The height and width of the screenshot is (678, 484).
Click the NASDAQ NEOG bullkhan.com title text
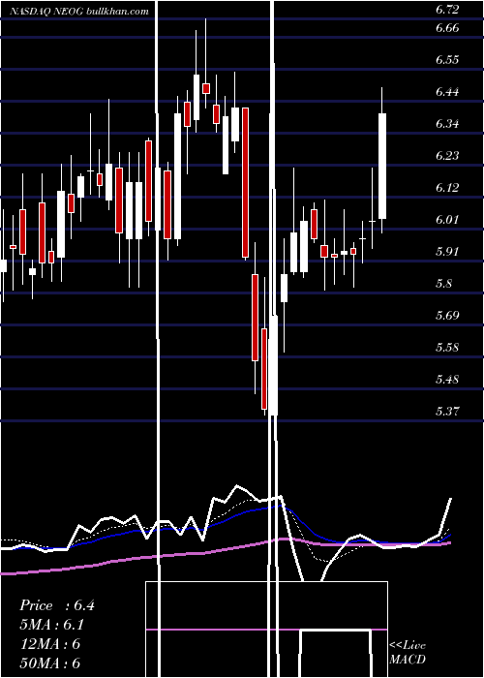(x=79, y=12)
